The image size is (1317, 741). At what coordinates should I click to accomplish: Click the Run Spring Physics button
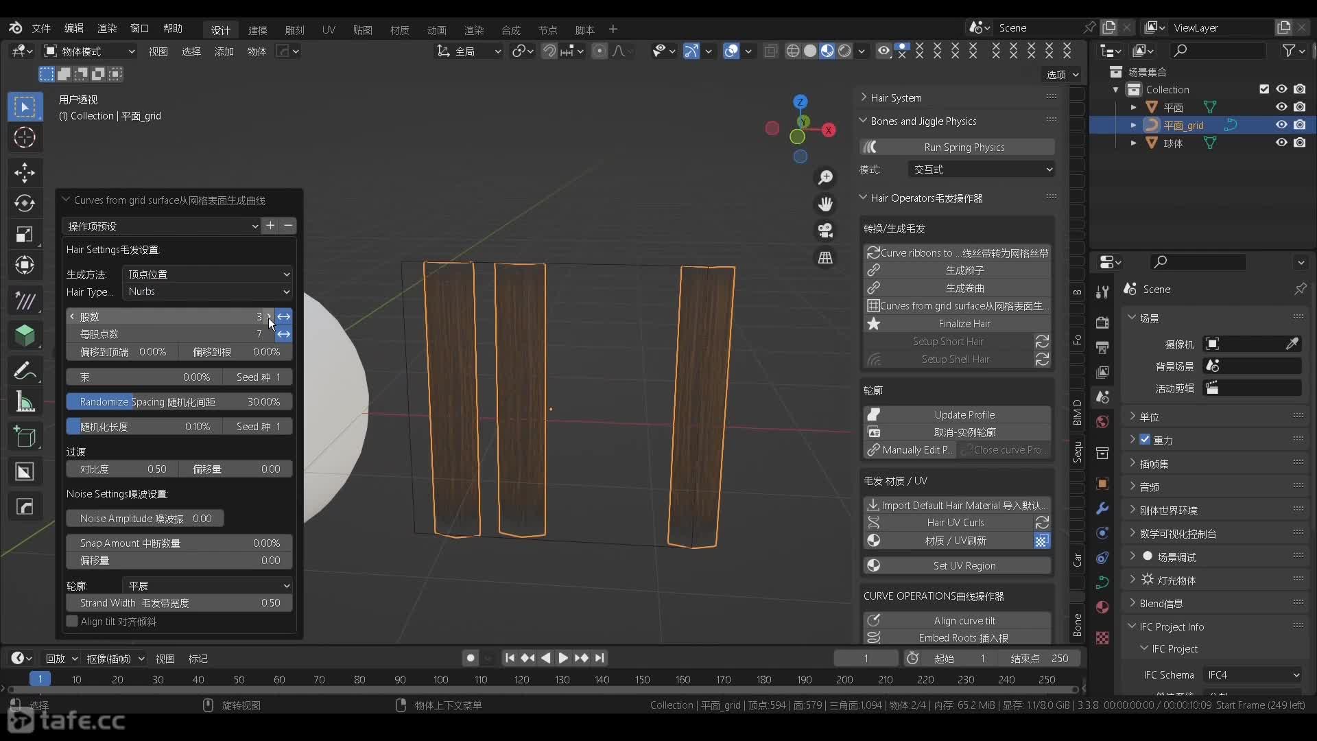[964, 148]
